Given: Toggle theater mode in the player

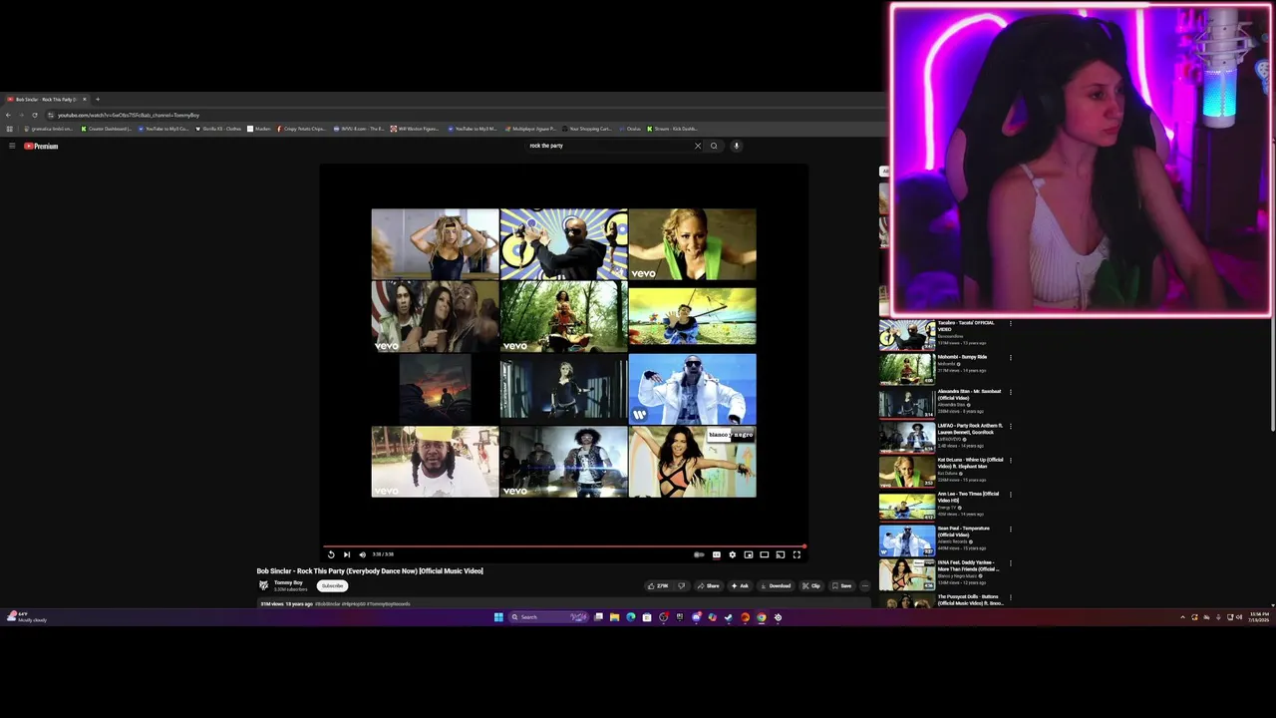Looking at the screenshot, I should point(765,554).
